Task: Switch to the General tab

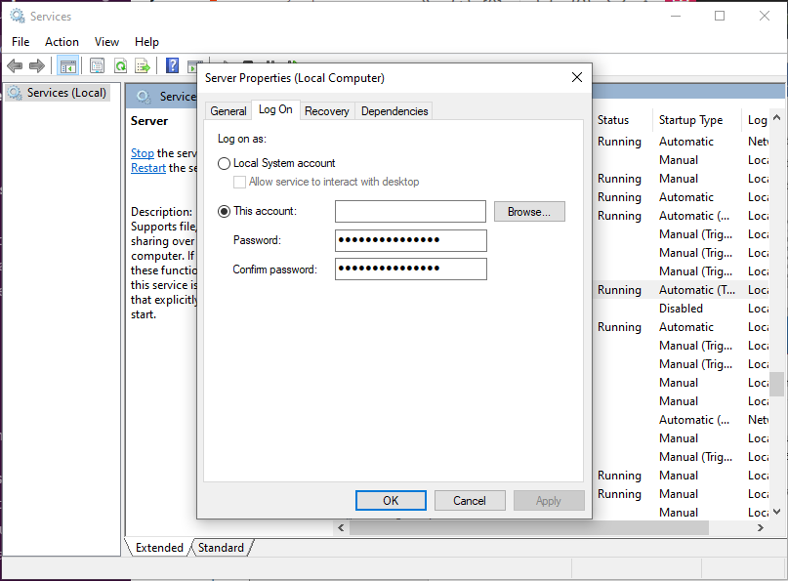Action: tap(228, 111)
